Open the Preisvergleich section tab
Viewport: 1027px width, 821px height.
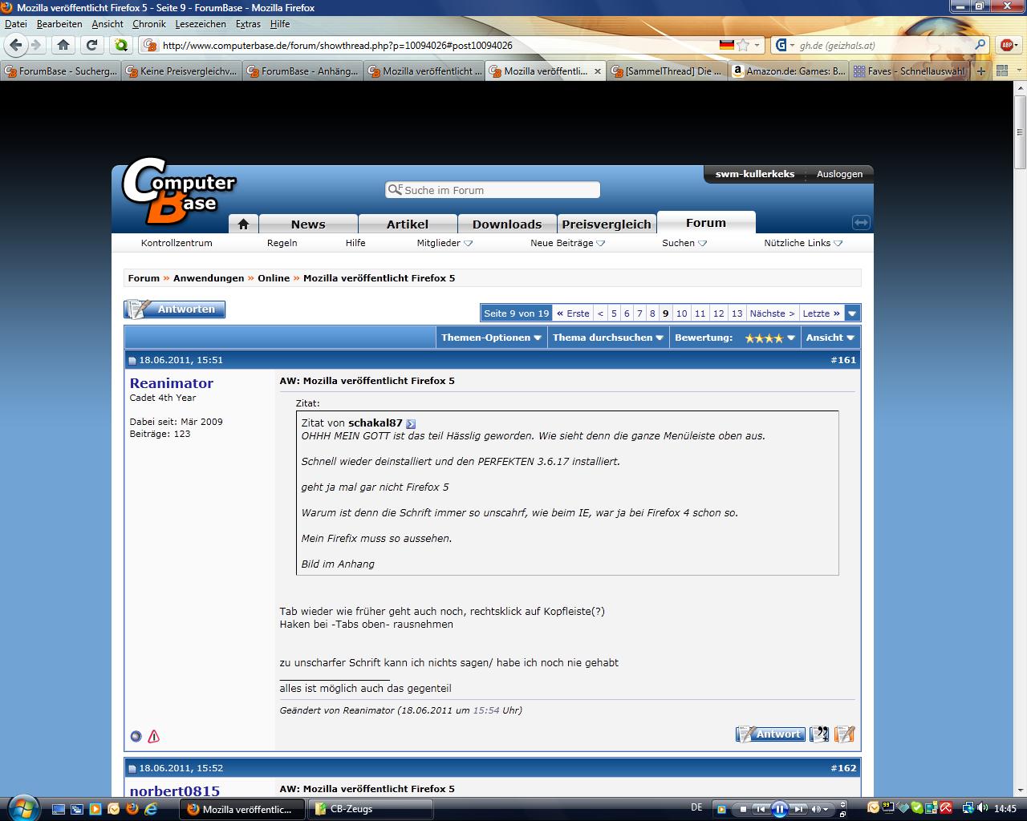coord(607,224)
